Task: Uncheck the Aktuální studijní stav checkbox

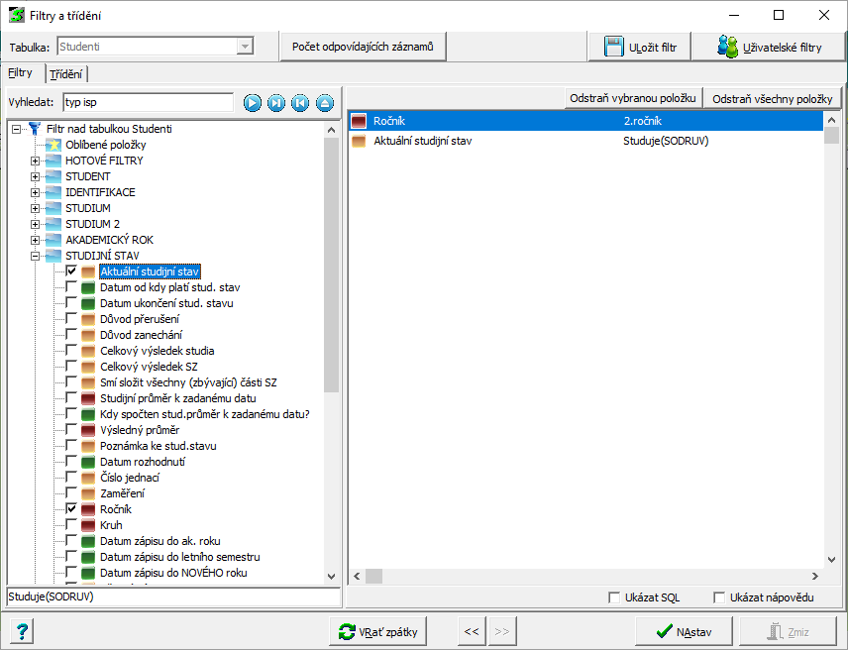Action: (71, 271)
